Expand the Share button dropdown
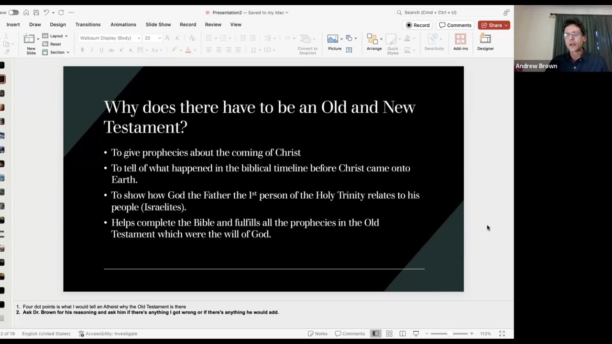Image resolution: width=612 pixels, height=344 pixels. coord(506,25)
